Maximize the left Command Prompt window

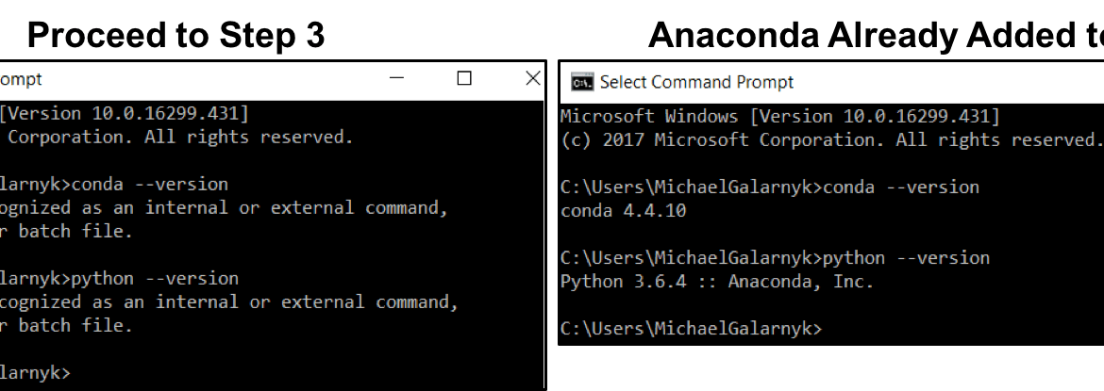464,78
